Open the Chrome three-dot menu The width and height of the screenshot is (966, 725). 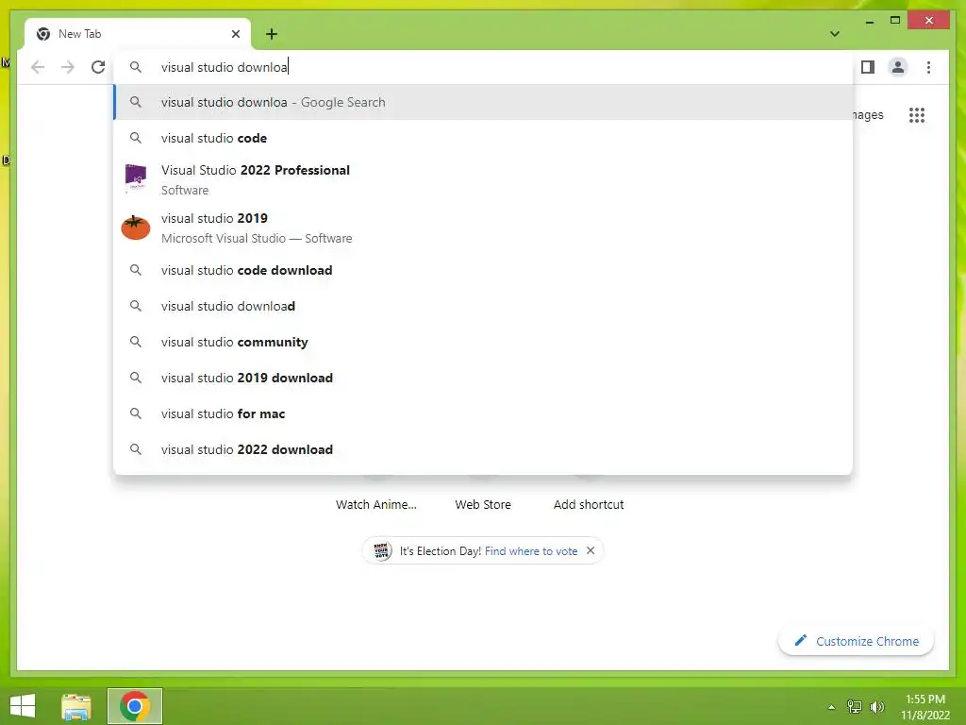point(928,67)
